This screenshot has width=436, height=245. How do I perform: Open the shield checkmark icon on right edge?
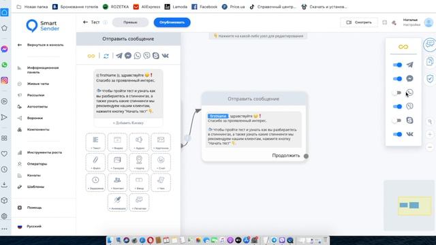430,79
